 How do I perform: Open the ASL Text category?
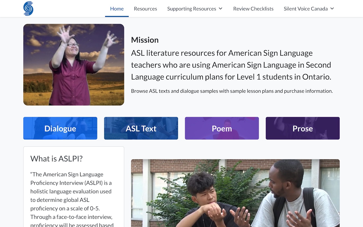coord(141,128)
